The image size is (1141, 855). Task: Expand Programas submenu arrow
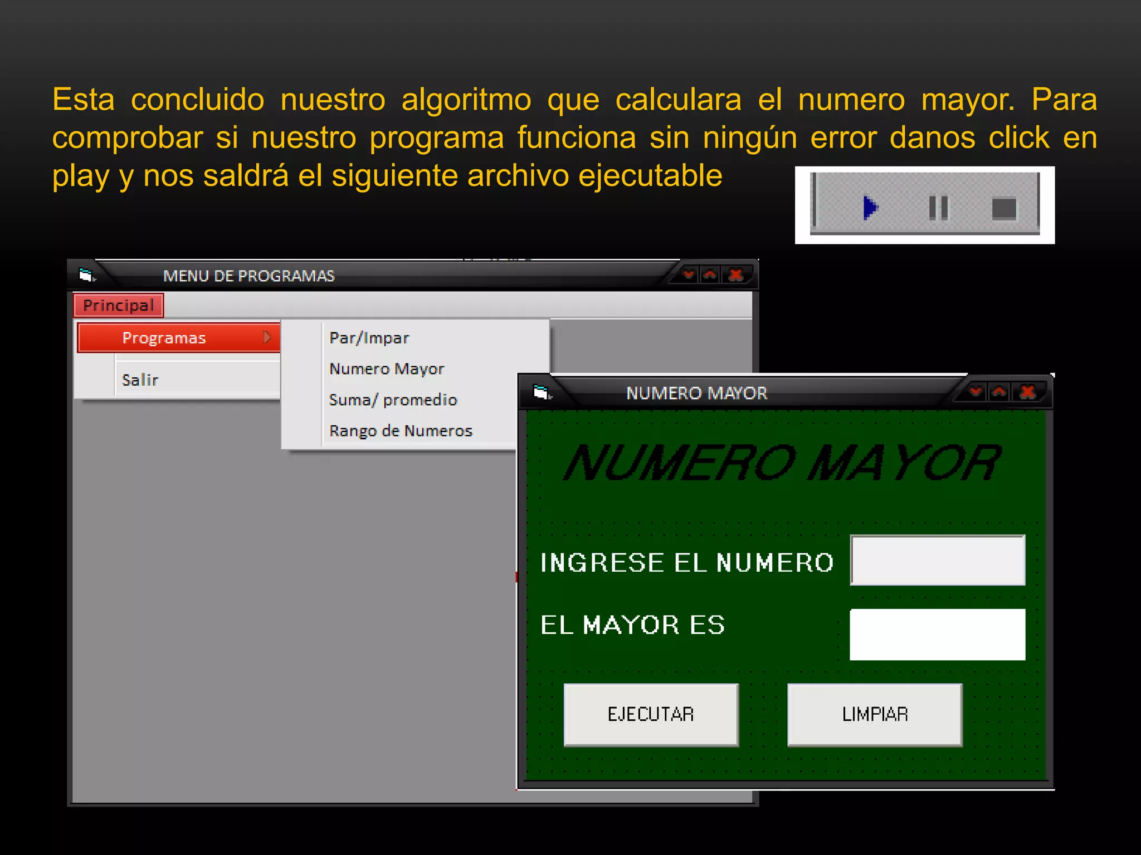point(267,337)
